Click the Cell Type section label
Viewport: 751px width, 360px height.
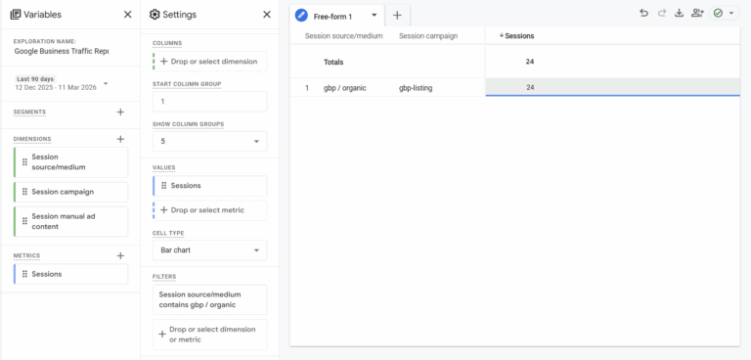tap(168, 234)
